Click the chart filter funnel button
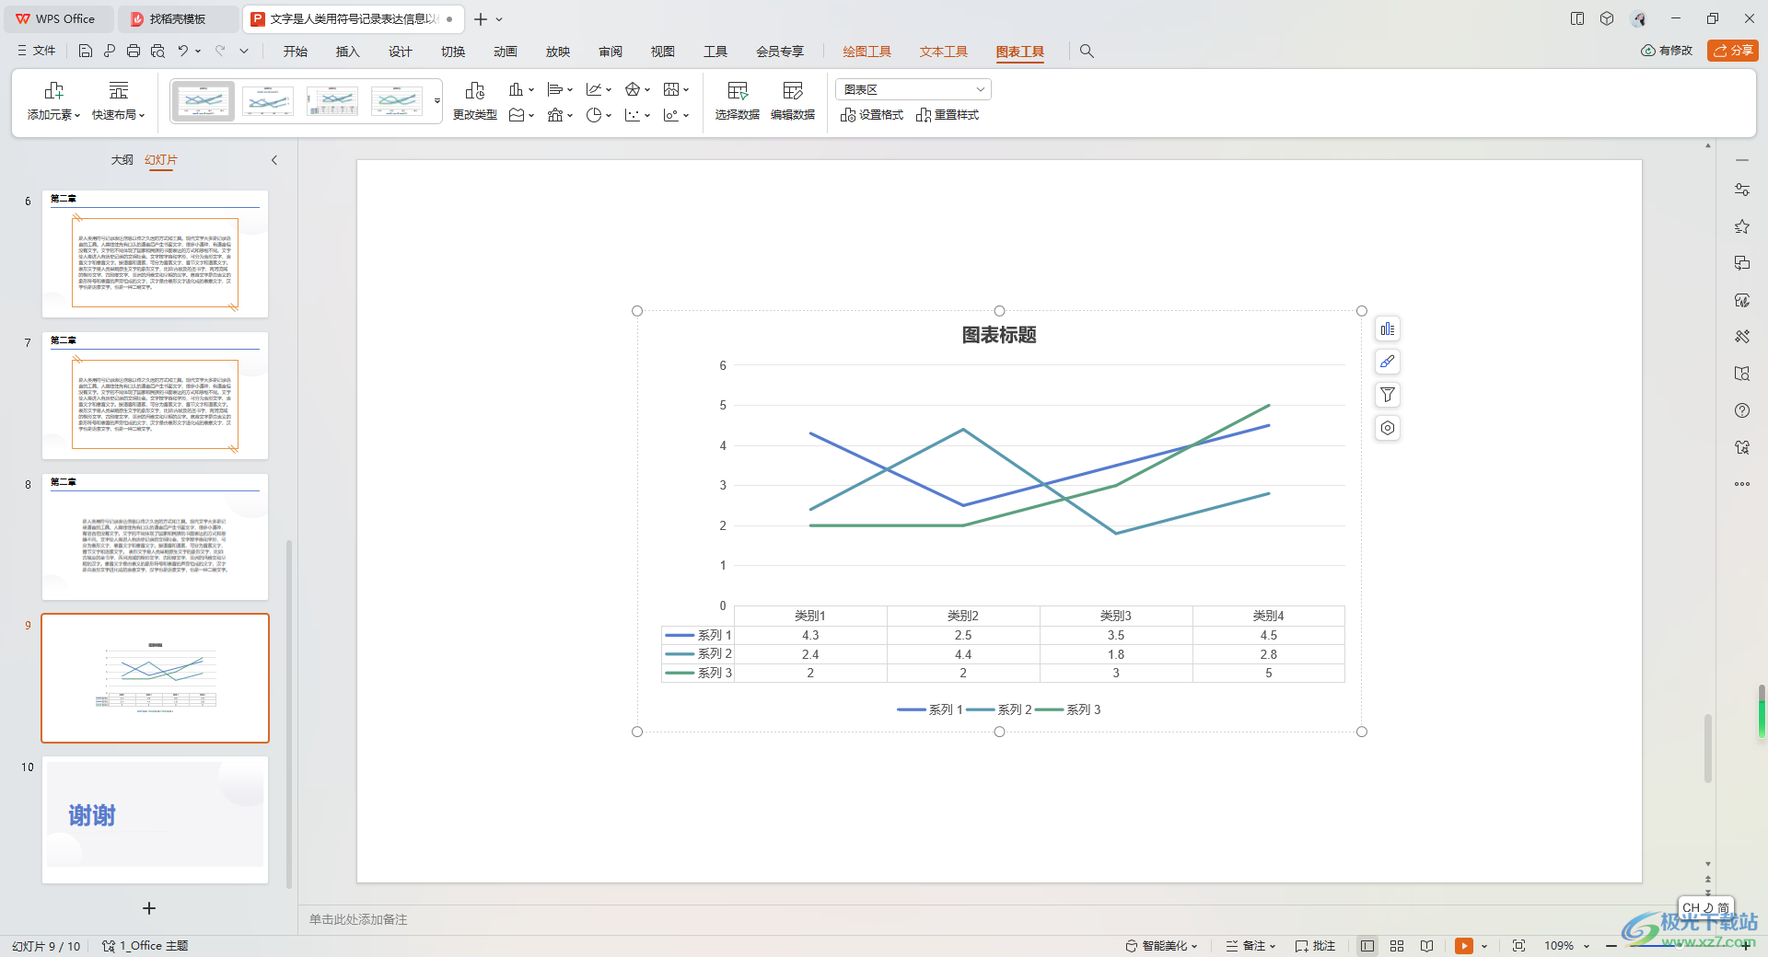The height and width of the screenshot is (957, 1768). coord(1388,395)
